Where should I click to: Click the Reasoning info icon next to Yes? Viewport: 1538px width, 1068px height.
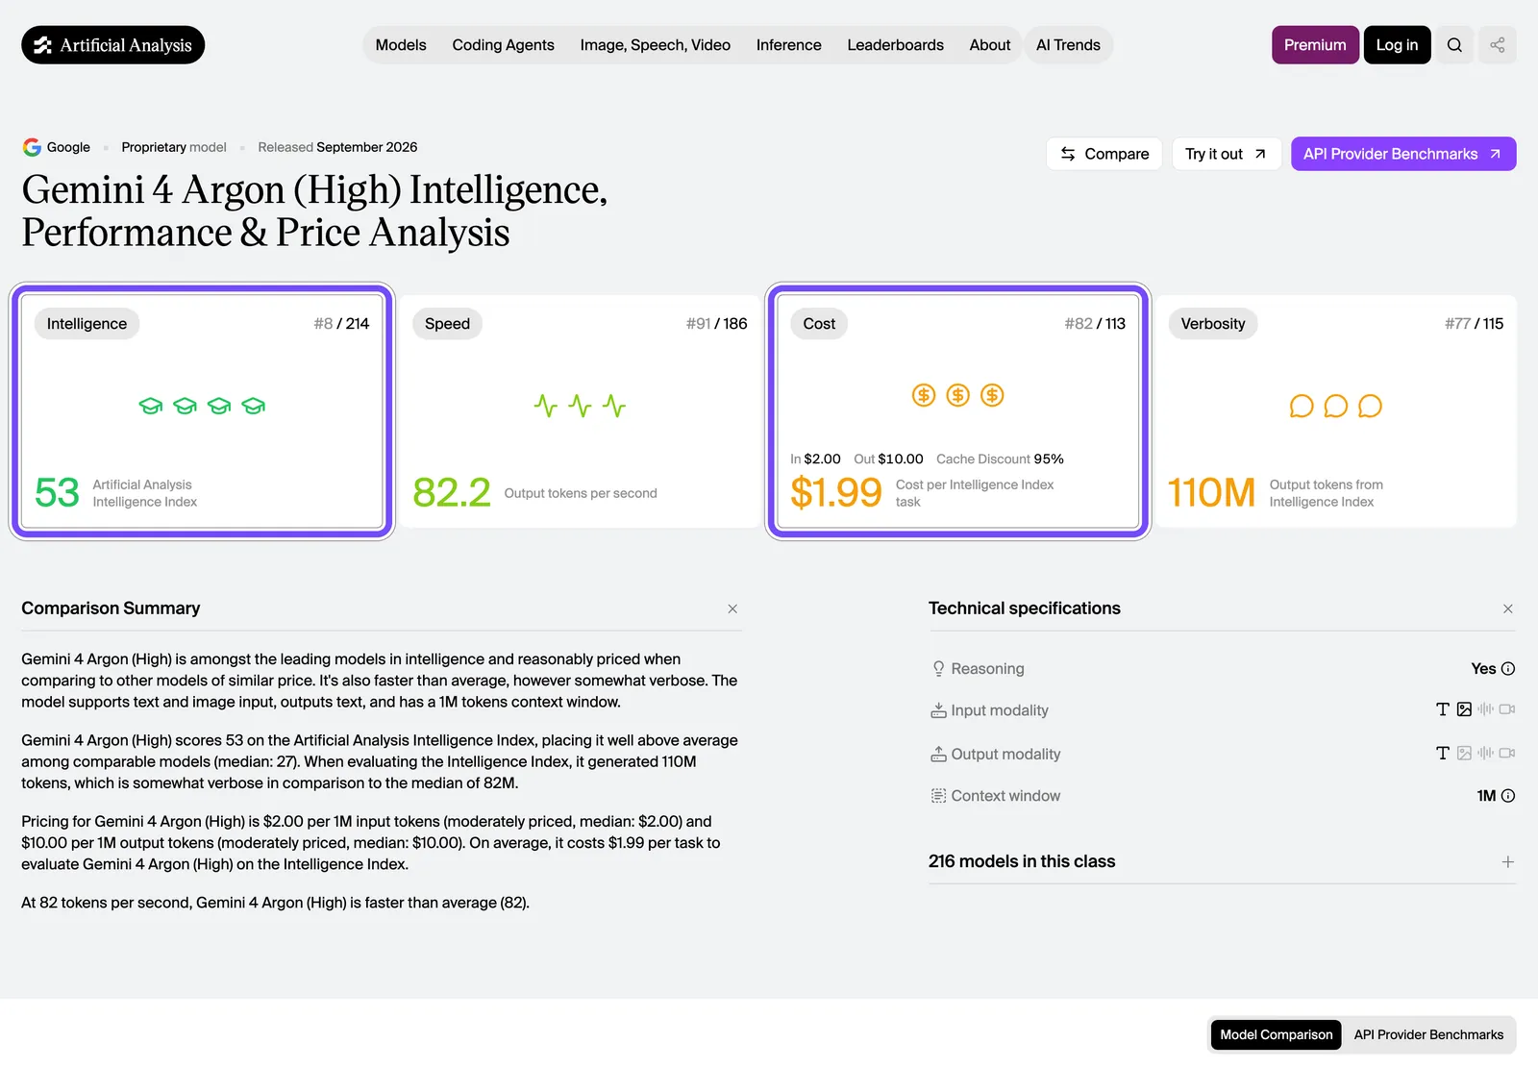[1508, 669]
